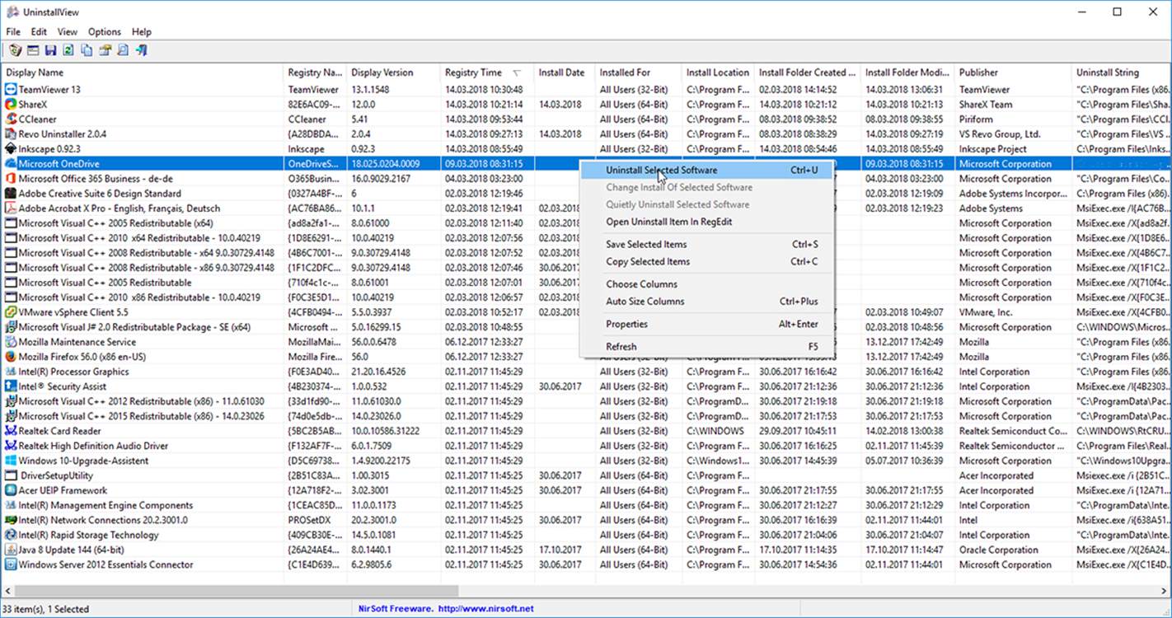Select the DriverSetupUtility row name

(x=57, y=475)
